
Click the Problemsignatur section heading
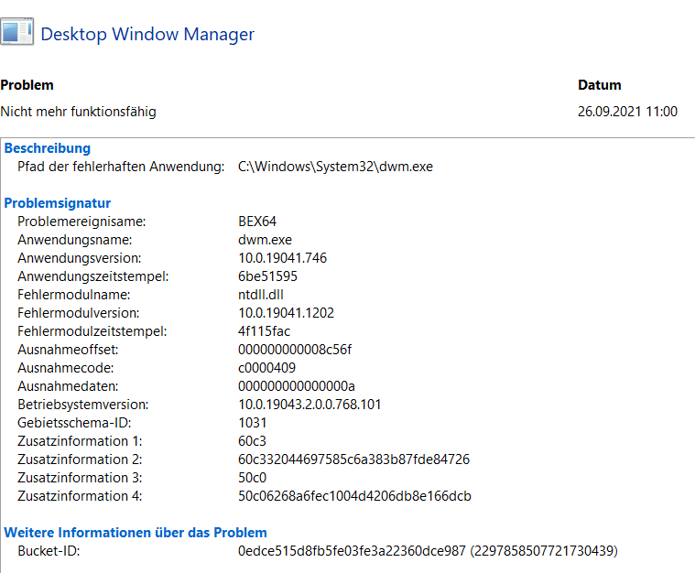[58, 203]
